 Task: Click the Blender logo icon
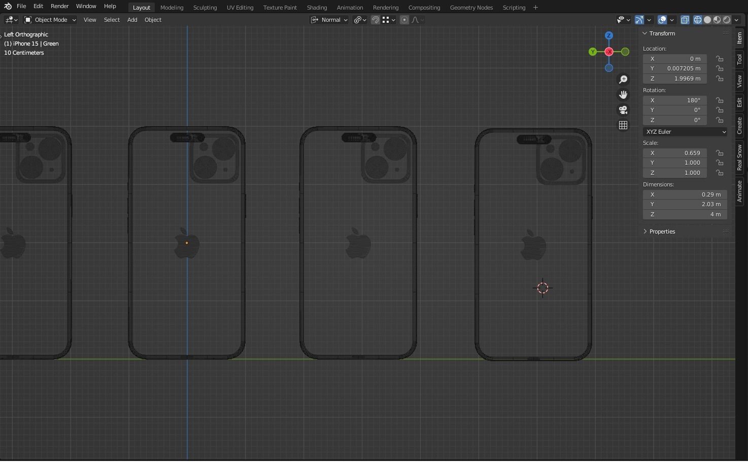pyautogui.click(x=8, y=7)
